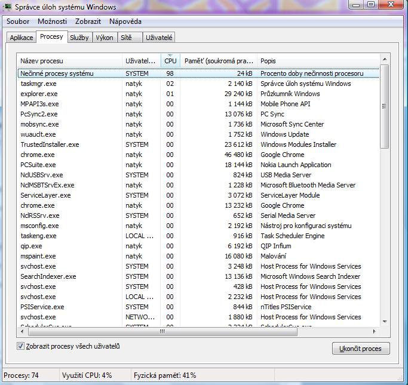Viewport: 408px width, 385px height.
Task: Select the PCSuite.exe process
Action: point(198,165)
